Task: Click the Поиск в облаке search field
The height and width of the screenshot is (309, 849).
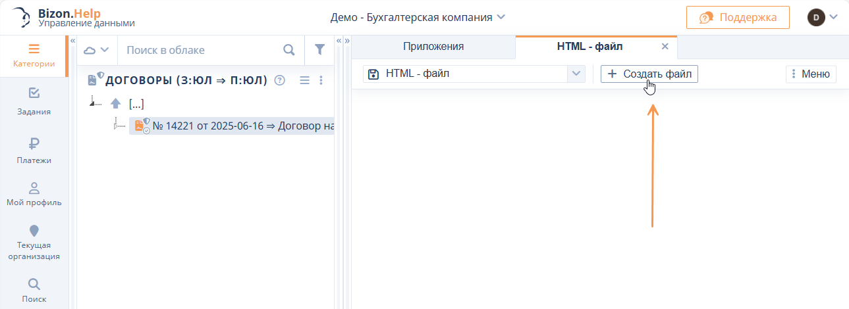Action: 201,50
